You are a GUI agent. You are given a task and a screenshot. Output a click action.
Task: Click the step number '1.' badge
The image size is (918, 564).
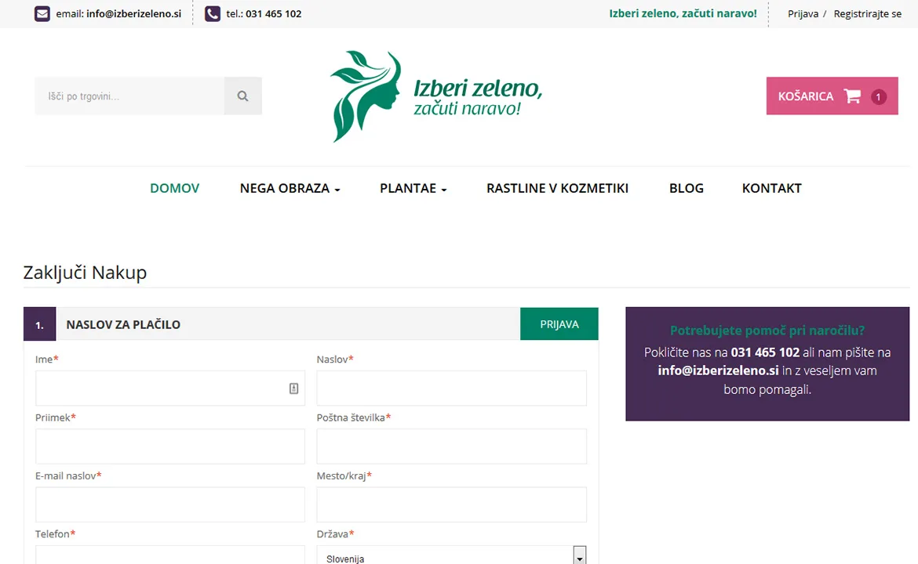[39, 324]
